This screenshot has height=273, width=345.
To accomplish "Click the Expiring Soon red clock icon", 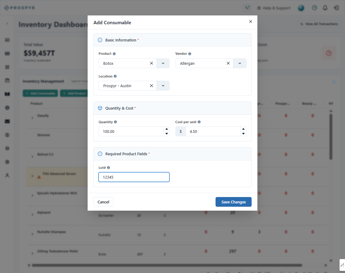I will 329,53.
